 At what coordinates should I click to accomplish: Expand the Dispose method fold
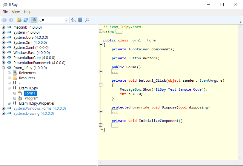click(x=101, y=111)
